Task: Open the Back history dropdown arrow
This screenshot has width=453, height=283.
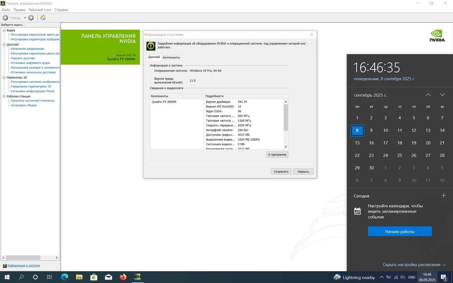Action: (x=25, y=18)
